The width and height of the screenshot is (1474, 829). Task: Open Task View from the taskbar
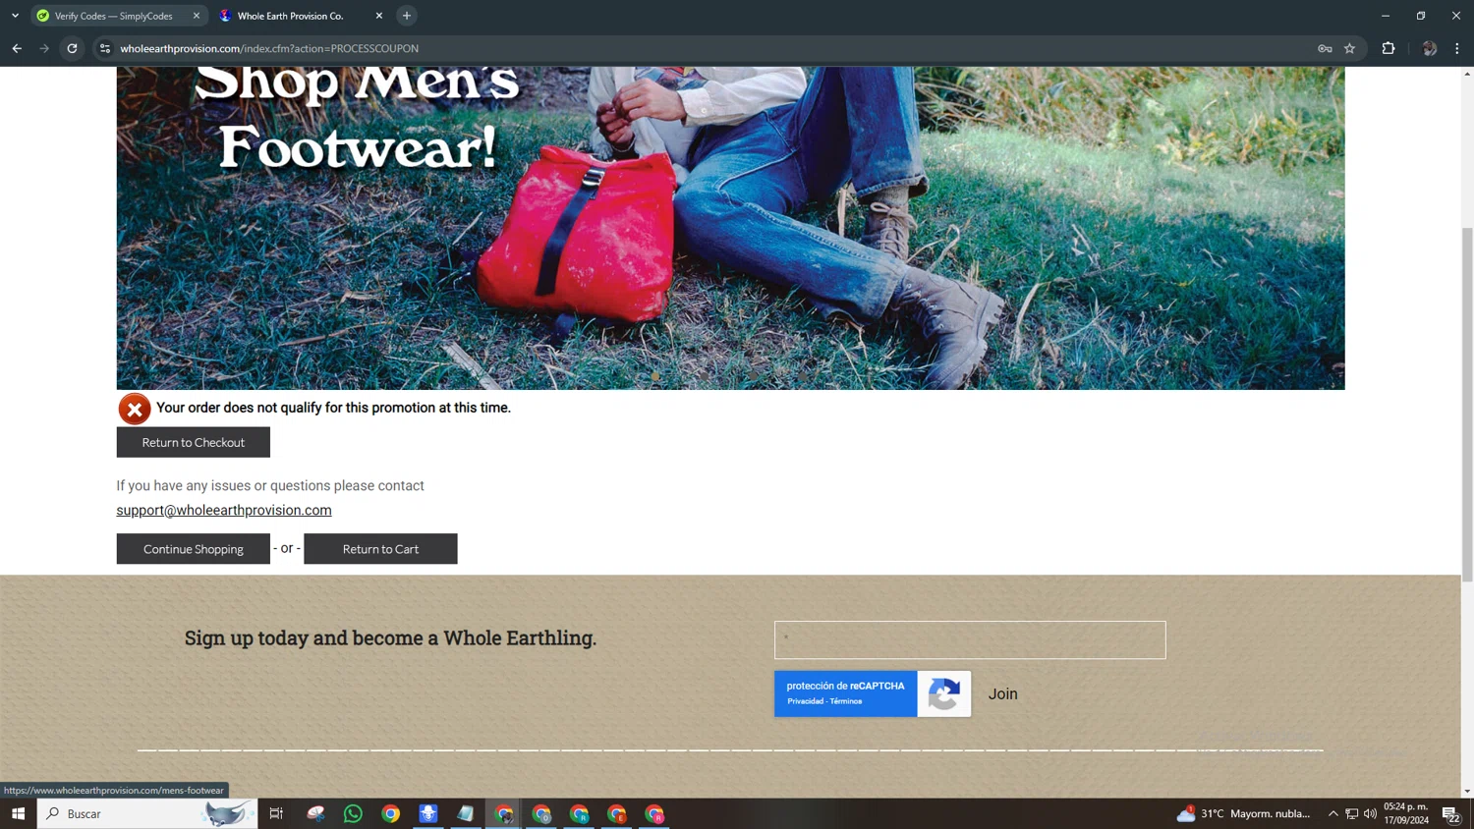coord(276,813)
